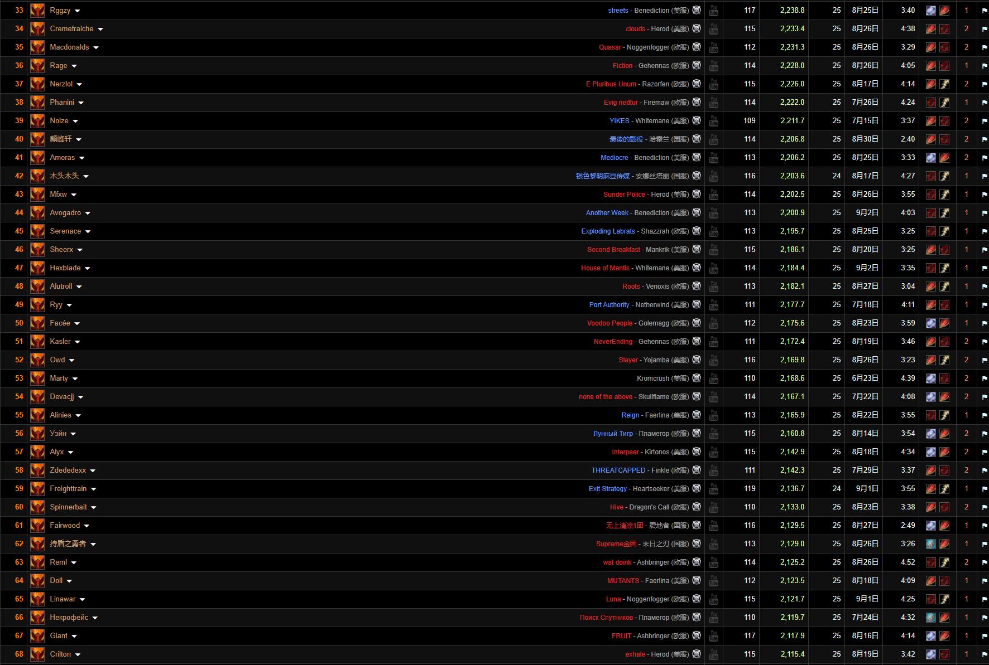Open the dropdown arrow next to Zdededexx
This screenshot has height=665, width=989.
pyautogui.click(x=93, y=471)
